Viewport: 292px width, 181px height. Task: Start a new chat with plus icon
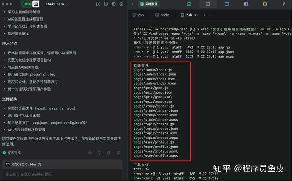coord(98,4)
